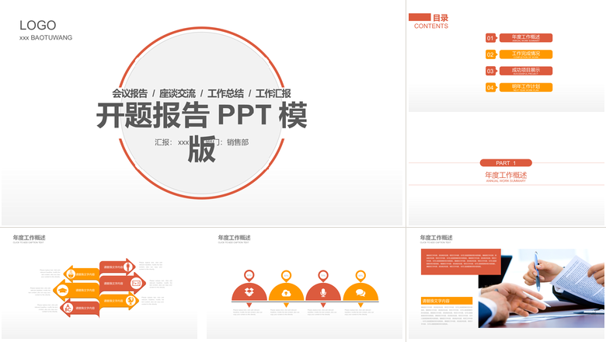
Task: Click the red pin above microphone icon
Action: (x=323, y=276)
